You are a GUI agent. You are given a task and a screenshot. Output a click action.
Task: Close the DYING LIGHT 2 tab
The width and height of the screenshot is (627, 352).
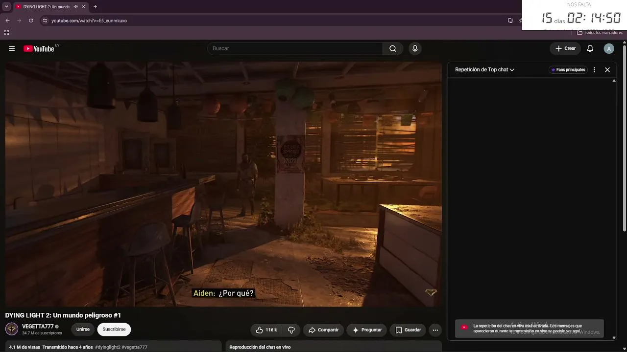pyautogui.click(x=84, y=7)
